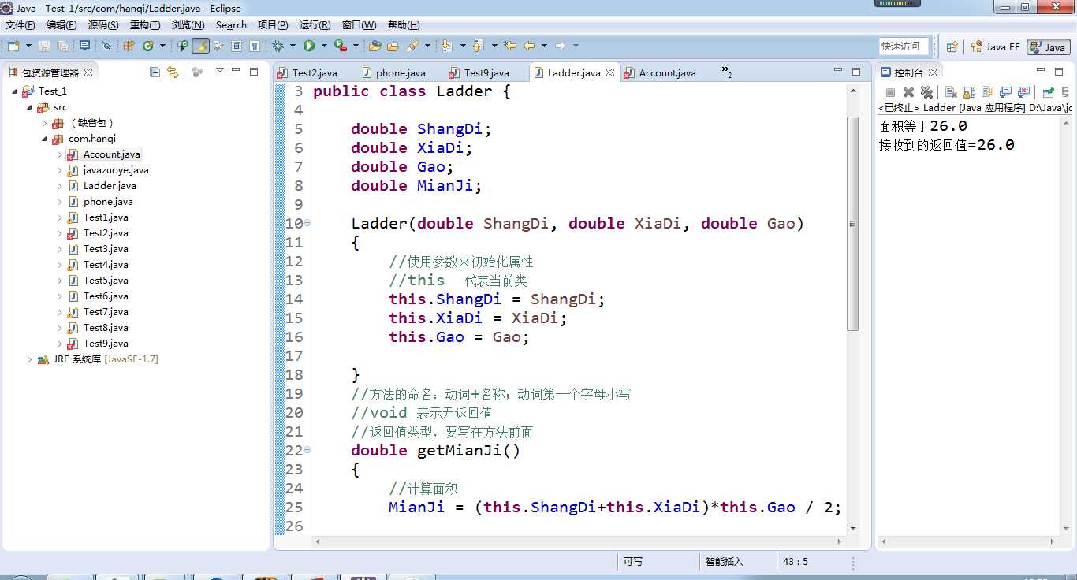
Task: Click the Debug bug icon
Action: coord(278,46)
